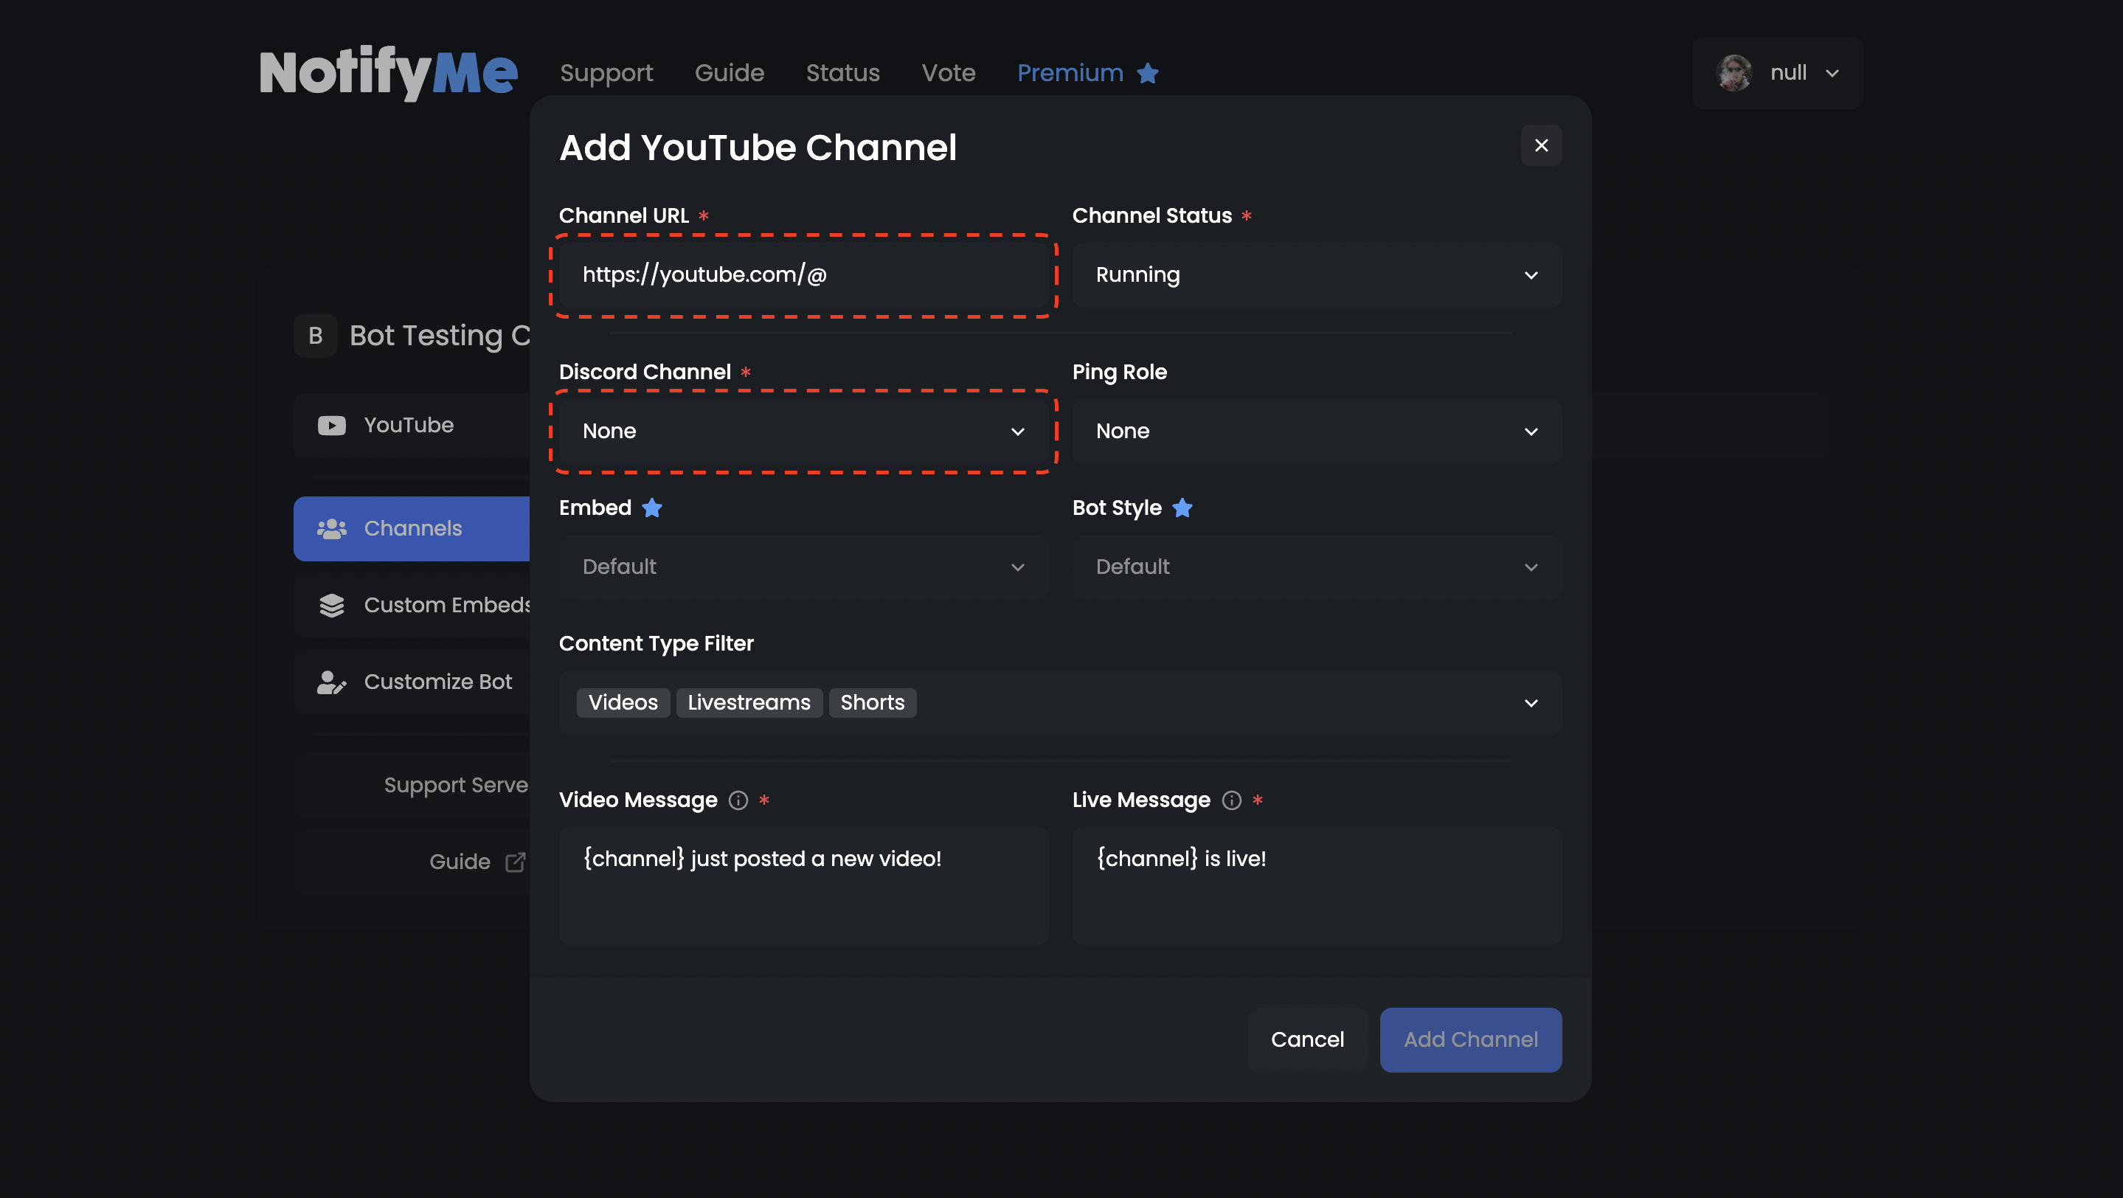Expand the Content Type Filter dropdown
The height and width of the screenshot is (1198, 2123).
tap(1531, 703)
